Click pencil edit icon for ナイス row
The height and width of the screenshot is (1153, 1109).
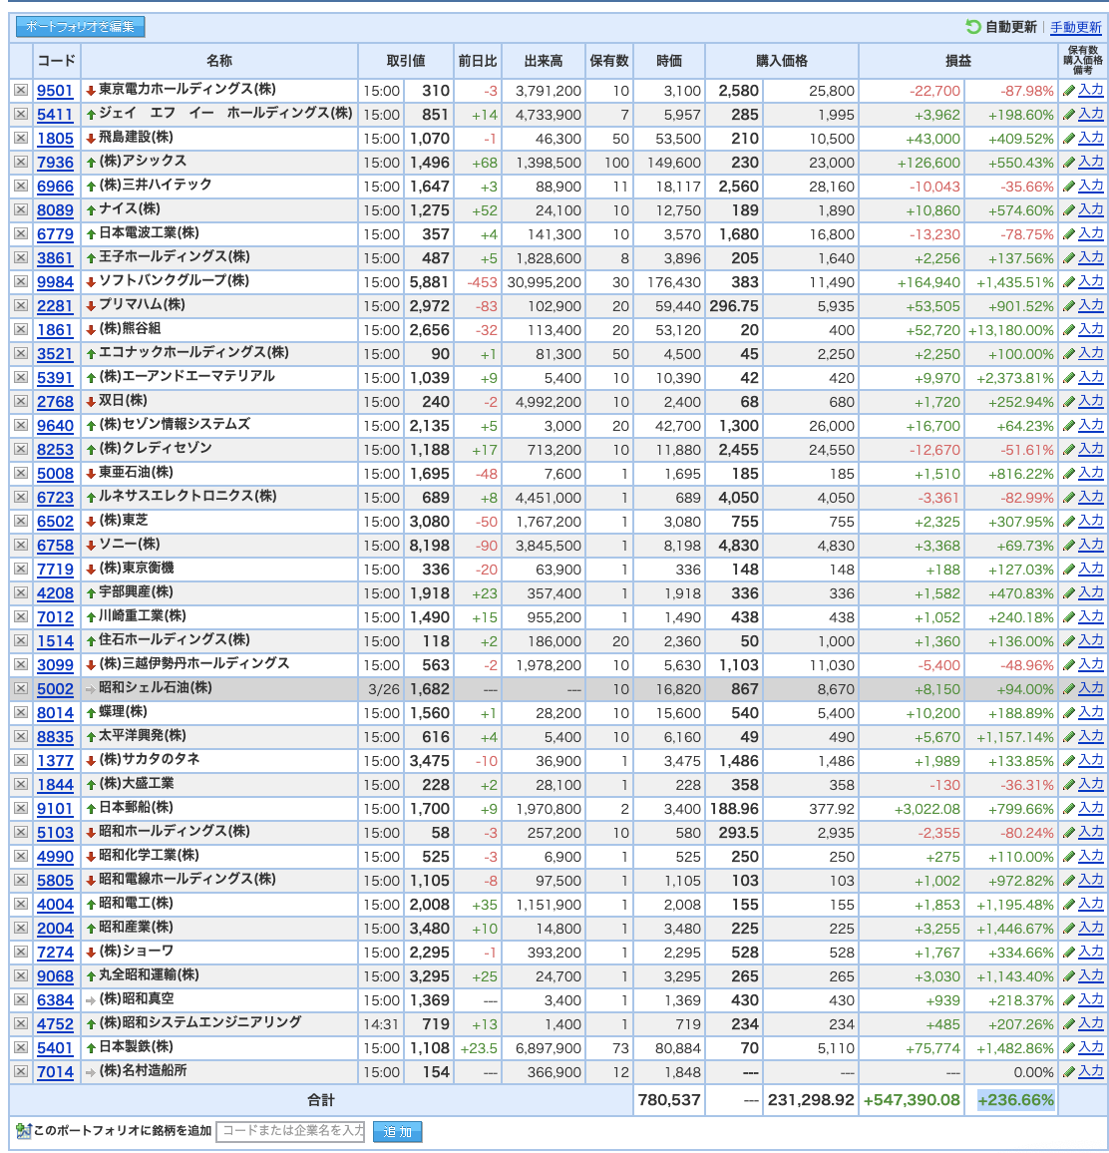pos(1068,210)
